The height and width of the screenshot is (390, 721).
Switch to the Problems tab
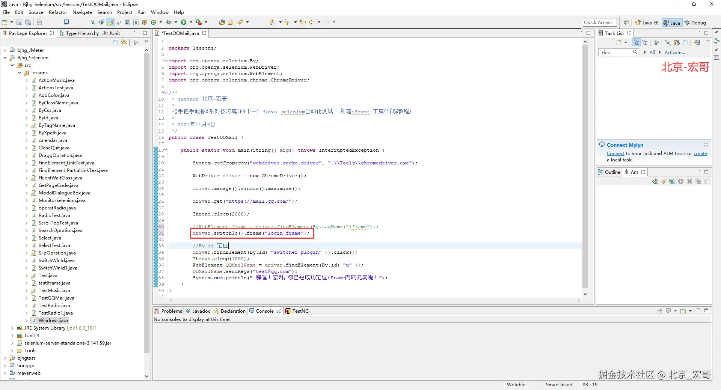(168, 311)
